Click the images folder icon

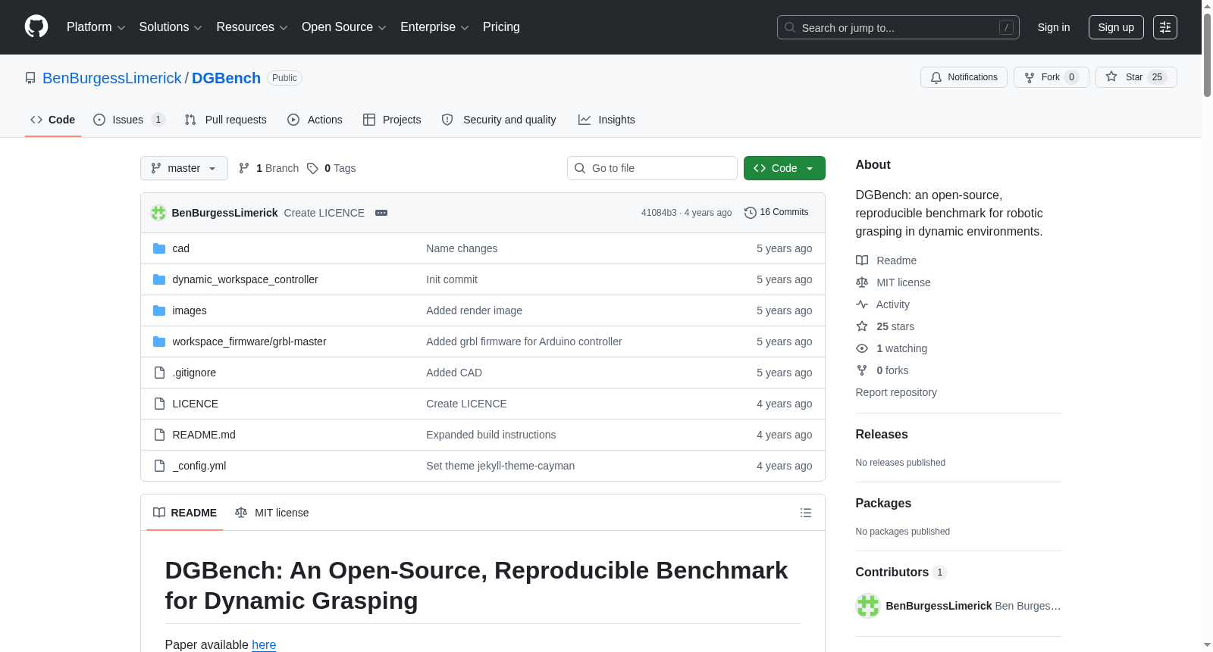[159, 310]
